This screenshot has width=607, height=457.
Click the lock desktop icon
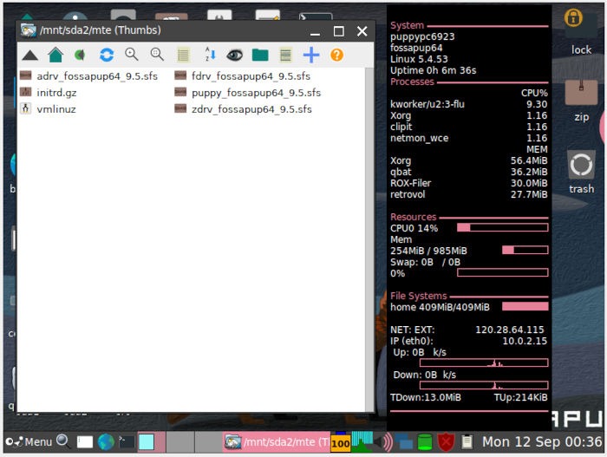click(581, 33)
